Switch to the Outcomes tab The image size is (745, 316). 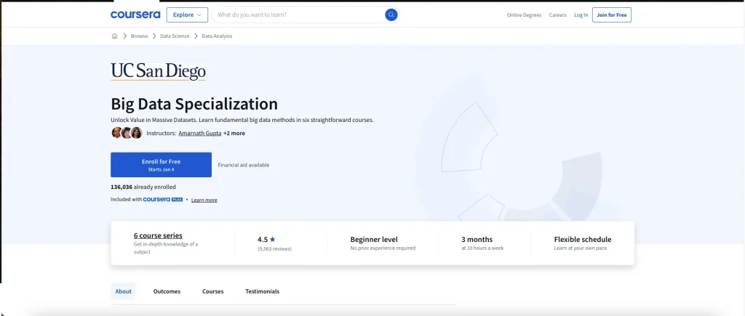167,291
